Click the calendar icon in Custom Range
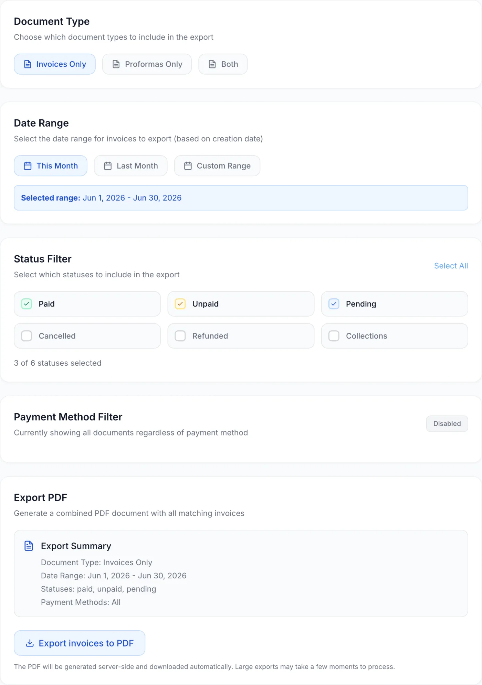482x685 pixels. [x=188, y=166]
